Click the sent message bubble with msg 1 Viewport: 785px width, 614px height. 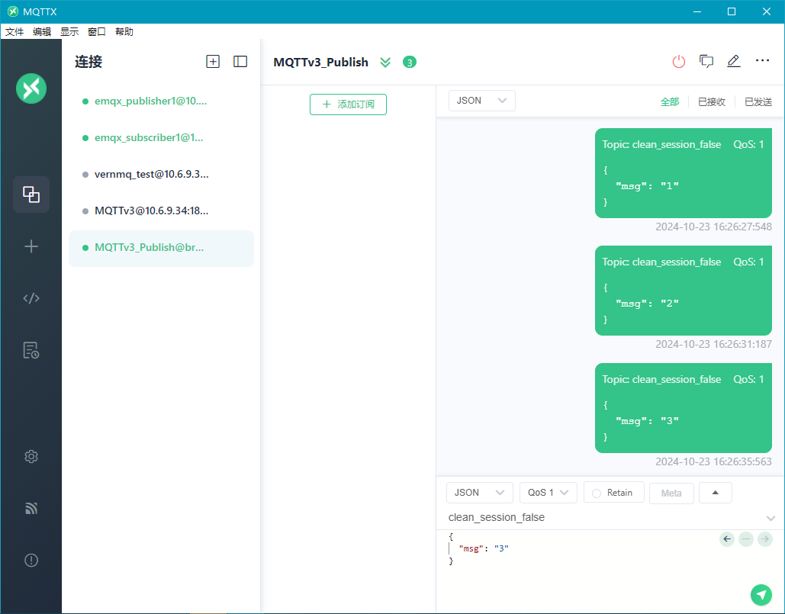pyautogui.click(x=684, y=173)
